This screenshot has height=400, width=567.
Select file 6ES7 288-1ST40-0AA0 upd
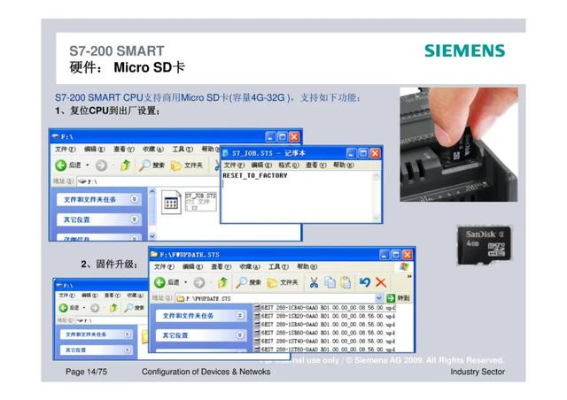325,341
